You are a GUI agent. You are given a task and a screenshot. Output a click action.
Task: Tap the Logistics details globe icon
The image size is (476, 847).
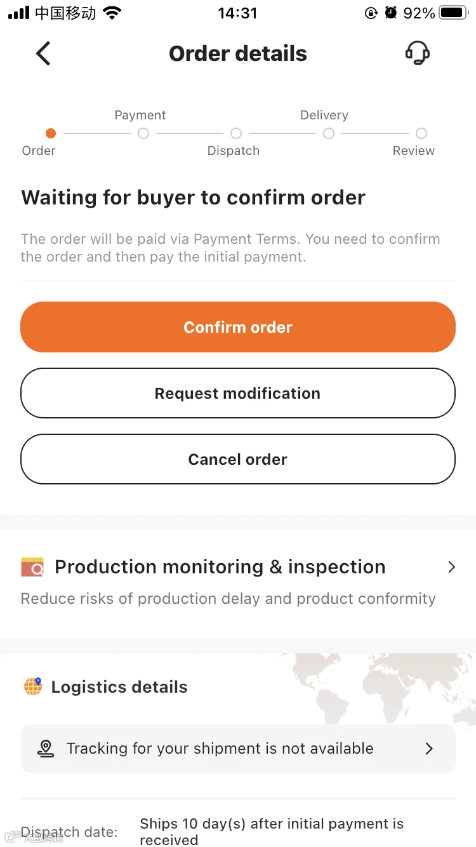click(x=33, y=686)
